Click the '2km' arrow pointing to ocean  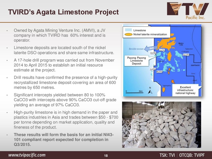151,48
